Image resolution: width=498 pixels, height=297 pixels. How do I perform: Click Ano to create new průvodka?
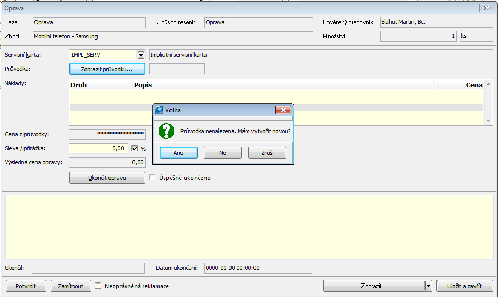tap(178, 152)
